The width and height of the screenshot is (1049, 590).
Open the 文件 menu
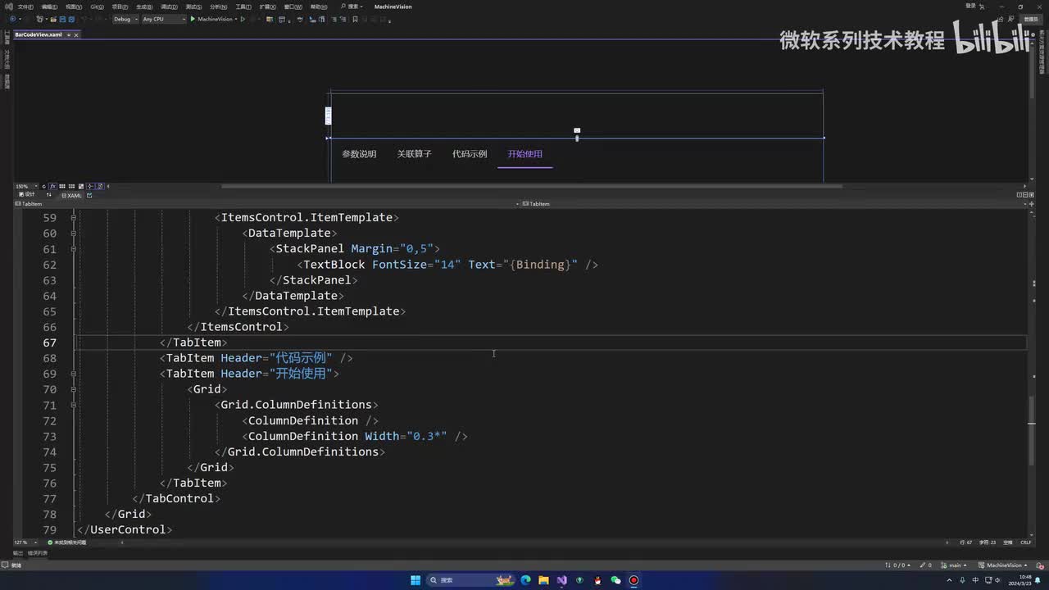(x=25, y=7)
